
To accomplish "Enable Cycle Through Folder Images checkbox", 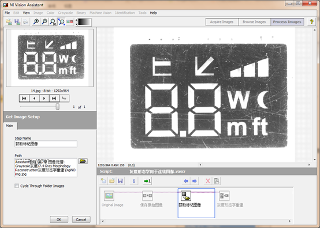I will tap(17, 186).
